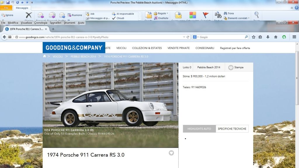Open the Modifica menu in Firefox

pos(13,23)
